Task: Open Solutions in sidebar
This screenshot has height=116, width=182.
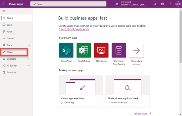Action: point(16,72)
